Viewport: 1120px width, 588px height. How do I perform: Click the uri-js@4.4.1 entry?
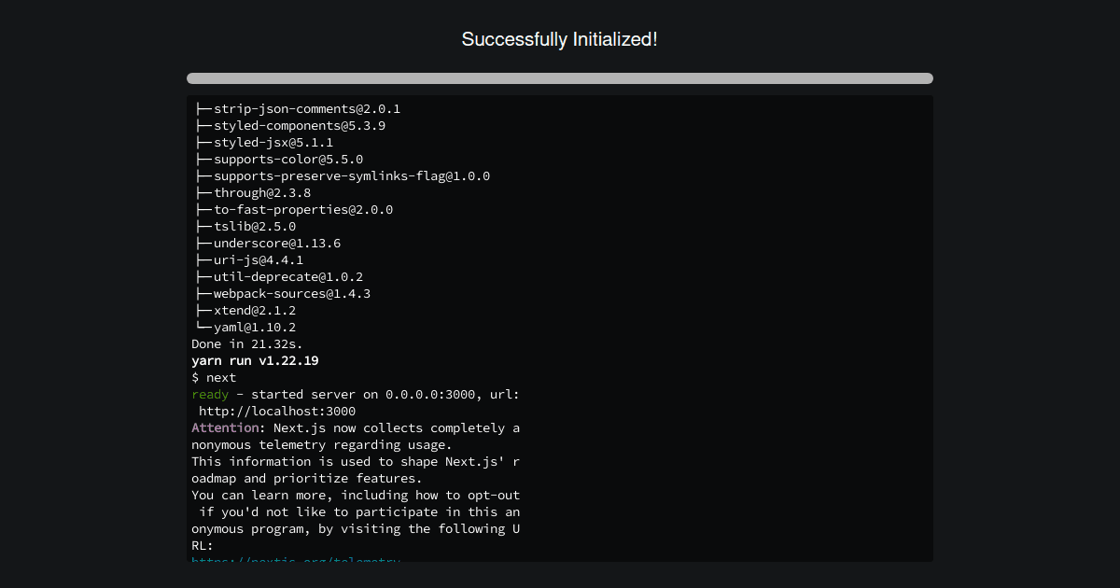point(248,259)
